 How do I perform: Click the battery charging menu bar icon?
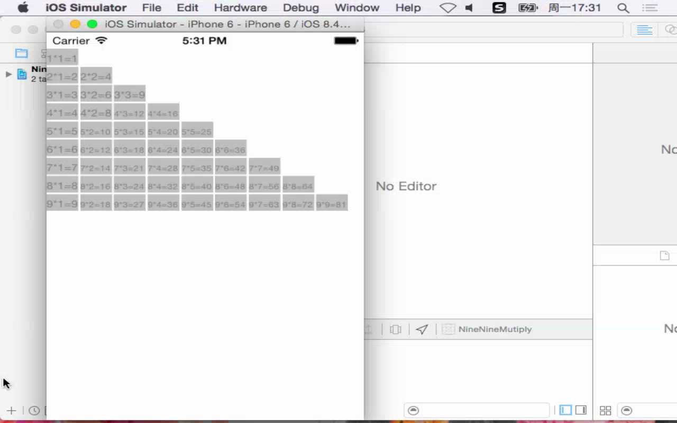528,8
